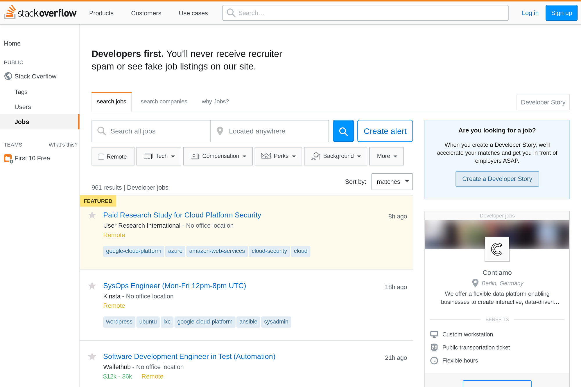
Task: Favorite the SysOps Engineer job star
Action: point(92,286)
